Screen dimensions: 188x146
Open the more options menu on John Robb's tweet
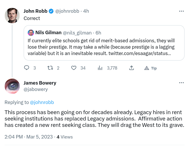coord(181,11)
